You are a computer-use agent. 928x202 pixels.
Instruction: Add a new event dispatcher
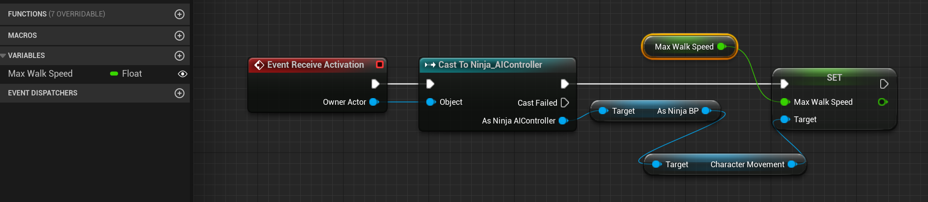[x=180, y=93]
